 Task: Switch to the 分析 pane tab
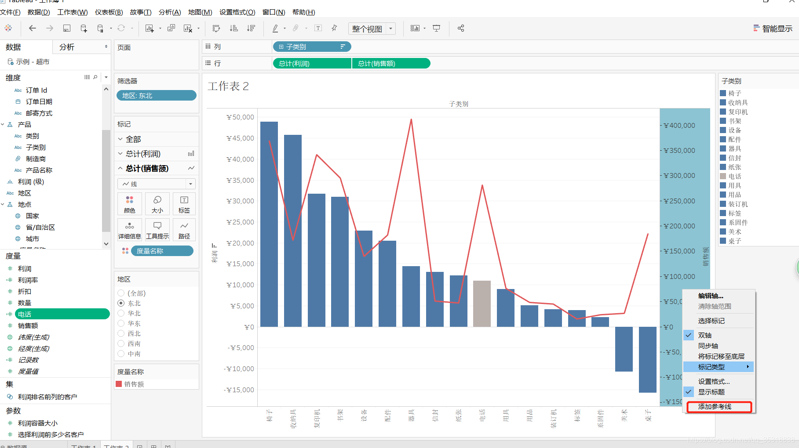[x=67, y=47]
